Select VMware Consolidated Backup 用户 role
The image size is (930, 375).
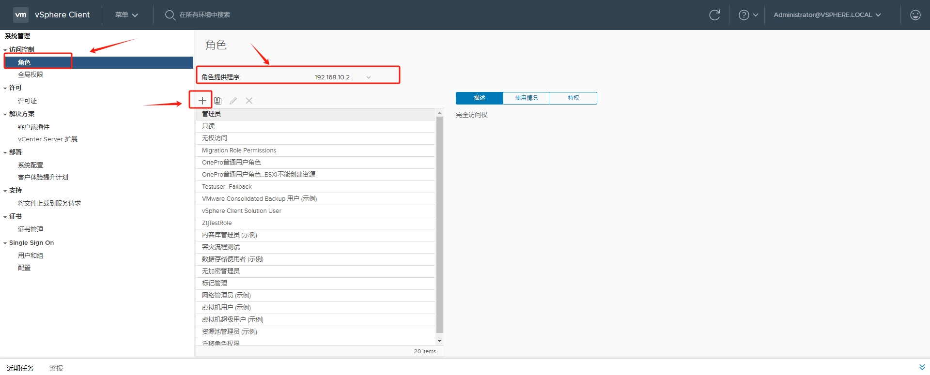[x=315, y=198]
